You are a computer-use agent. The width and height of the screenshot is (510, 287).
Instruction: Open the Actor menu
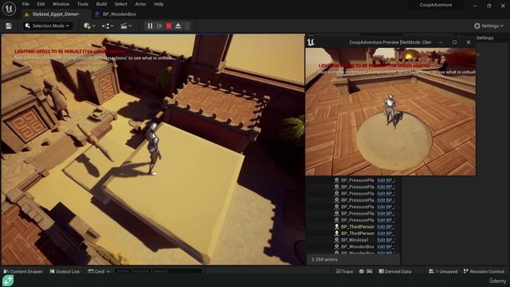click(x=140, y=4)
